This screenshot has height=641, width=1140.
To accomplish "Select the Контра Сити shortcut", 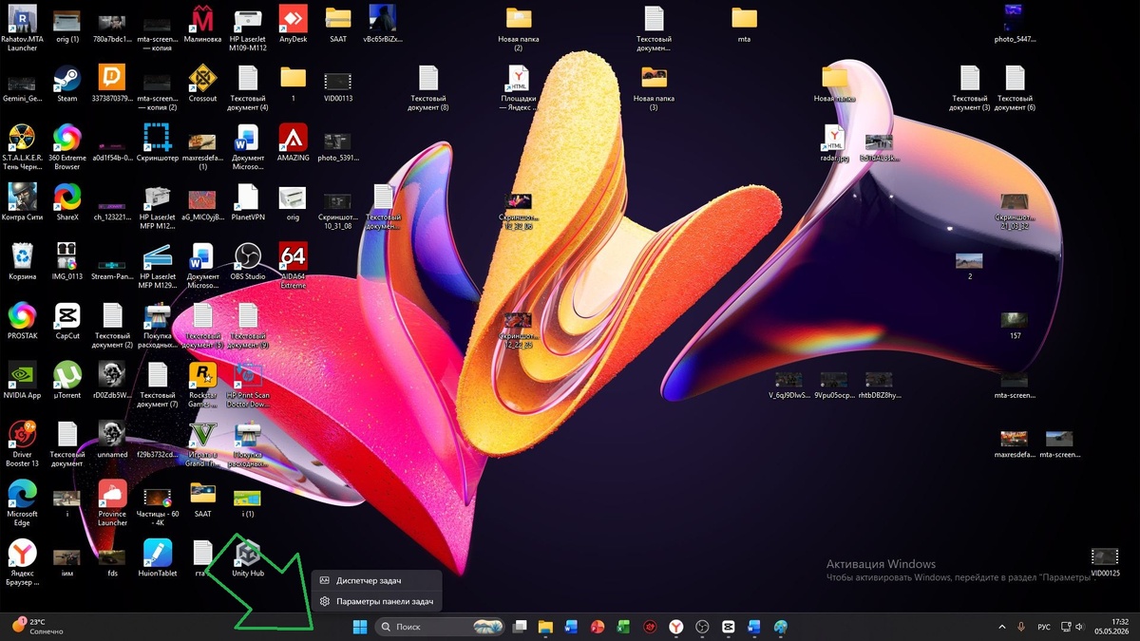I will click(22, 201).
